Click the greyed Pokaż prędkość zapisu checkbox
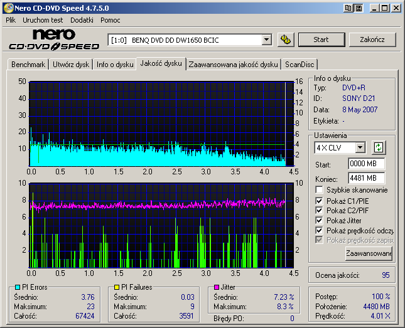This screenshot has height=328, width=405. 319,240
